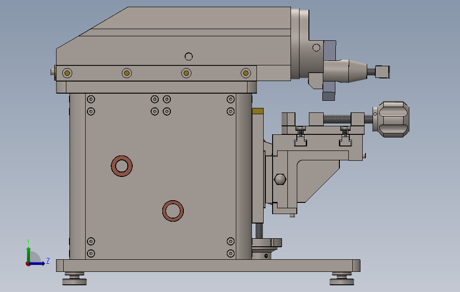Select the triangular gusset of the angle bracket
Screen dimensions: 460x292
[x=318, y=181]
